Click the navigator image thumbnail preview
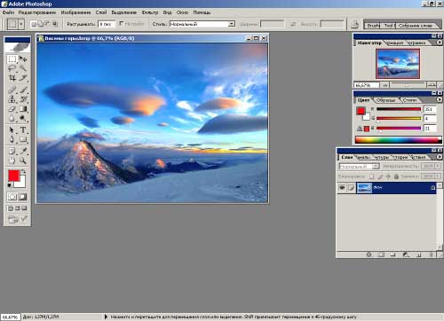The height and width of the screenshot is (321, 444). pos(398,64)
